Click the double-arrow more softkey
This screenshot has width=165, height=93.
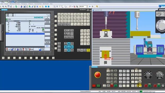click(x=47, y=46)
